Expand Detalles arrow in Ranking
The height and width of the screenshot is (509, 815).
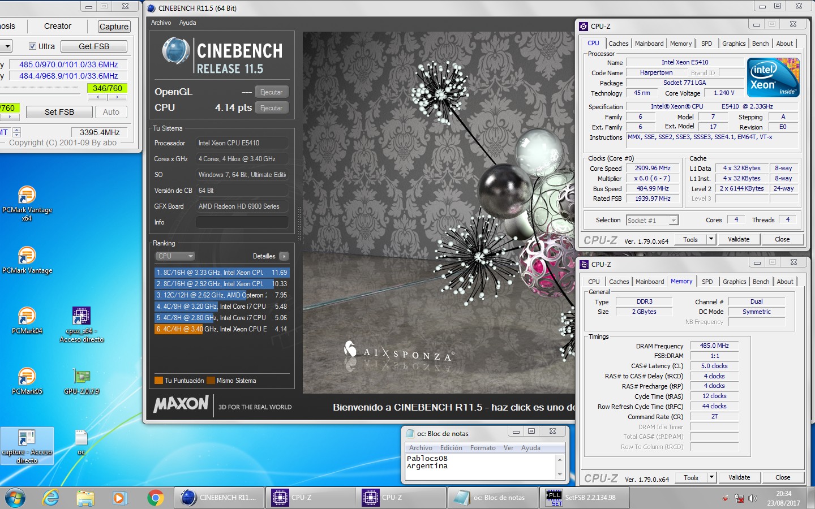pyautogui.click(x=284, y=256)
